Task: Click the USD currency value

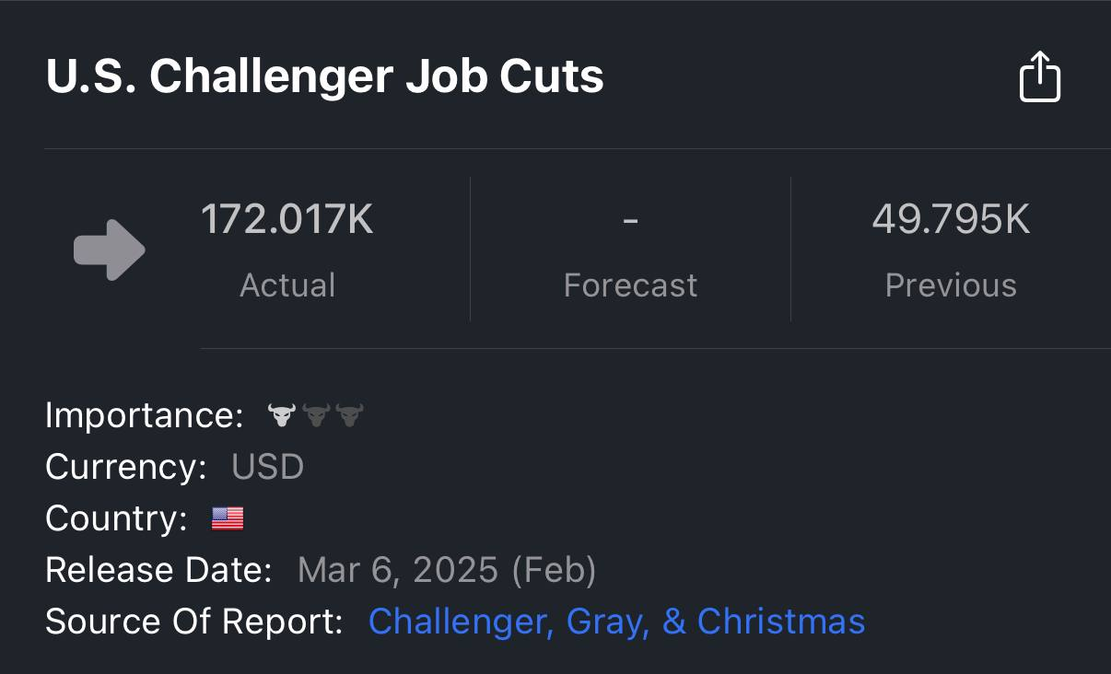Action: (x=267, y=467)
